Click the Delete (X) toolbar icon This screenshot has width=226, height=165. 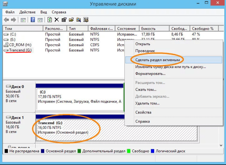(57, 20)
